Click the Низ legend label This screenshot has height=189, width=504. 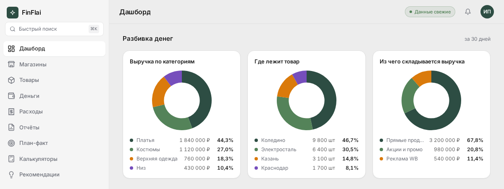(141, 168)
